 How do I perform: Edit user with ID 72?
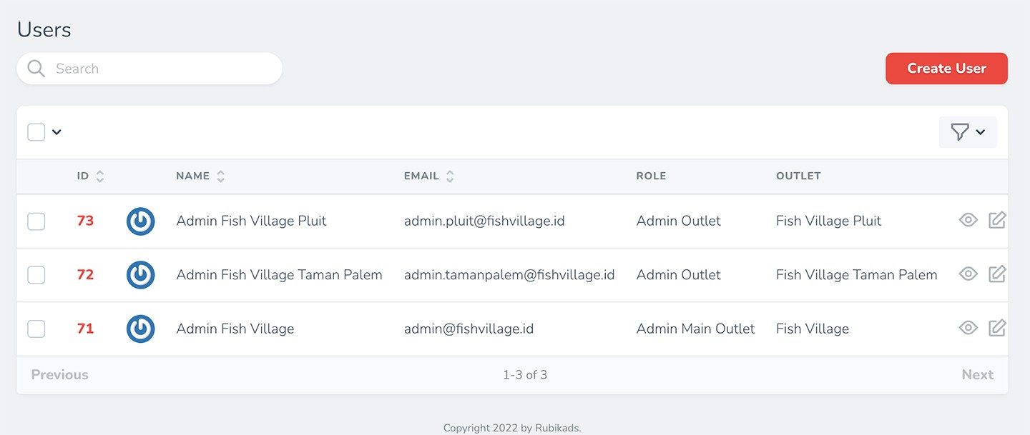tap(997, 274)
